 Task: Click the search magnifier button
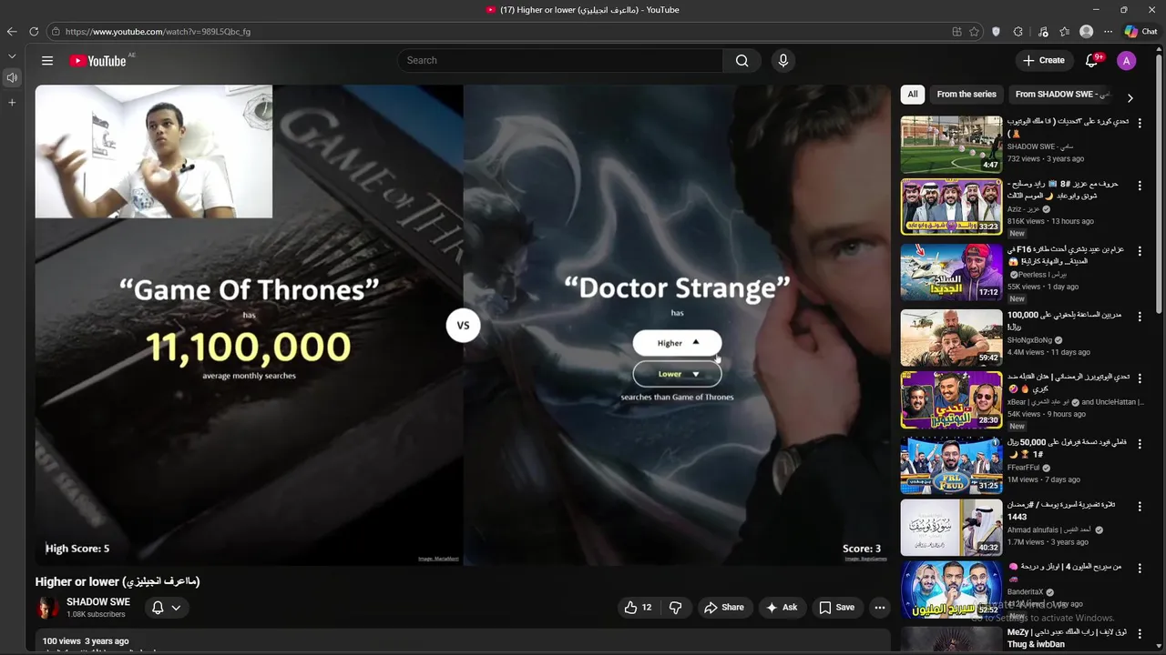tap(742, 61)
